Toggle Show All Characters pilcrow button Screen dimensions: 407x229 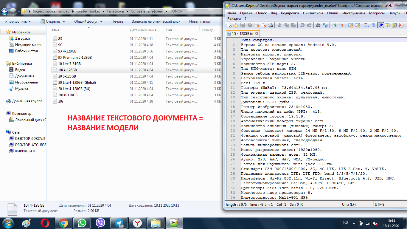coord(373,25)
